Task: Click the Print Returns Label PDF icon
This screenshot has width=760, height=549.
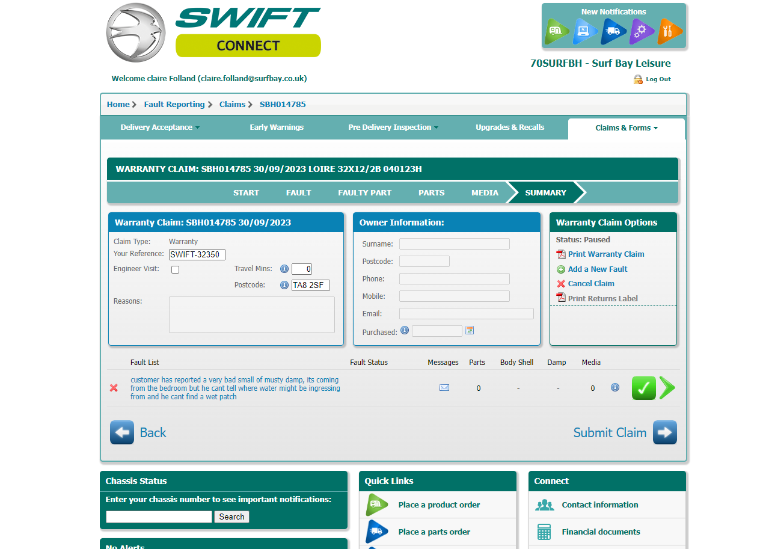Action: tap(561, 298)
